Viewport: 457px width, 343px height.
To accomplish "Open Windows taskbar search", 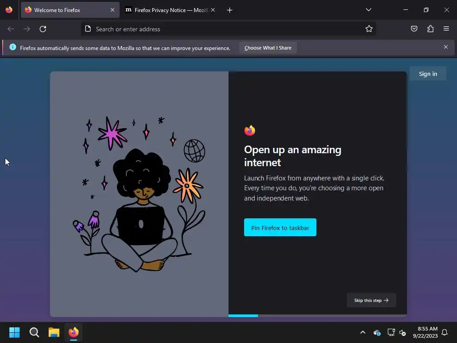I will pos(34,332).
